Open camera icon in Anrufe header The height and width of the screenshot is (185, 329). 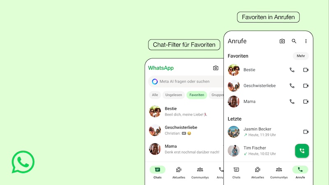click(282, 41)
